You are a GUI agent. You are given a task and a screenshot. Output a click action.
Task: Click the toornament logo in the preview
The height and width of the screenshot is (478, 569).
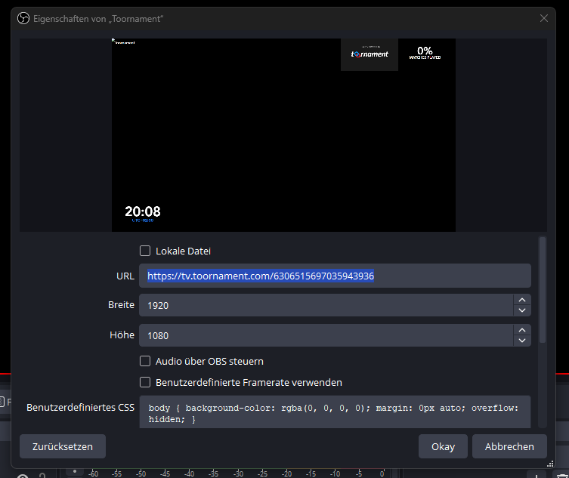370,54
